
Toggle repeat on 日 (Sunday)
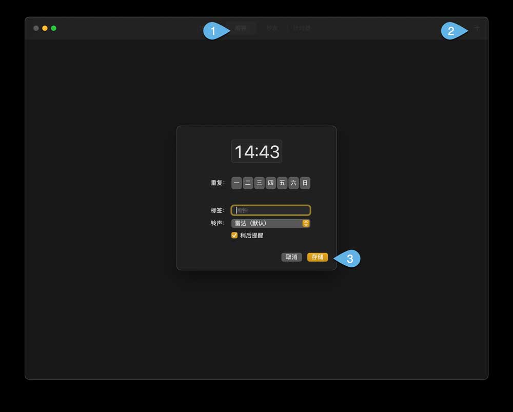(x=305, y=183)
